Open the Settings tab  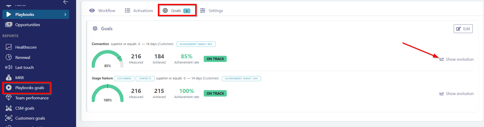point(211,10)
